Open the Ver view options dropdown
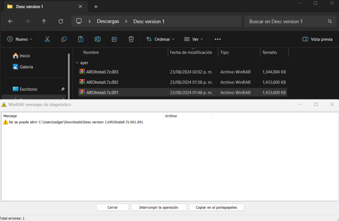 193,39
